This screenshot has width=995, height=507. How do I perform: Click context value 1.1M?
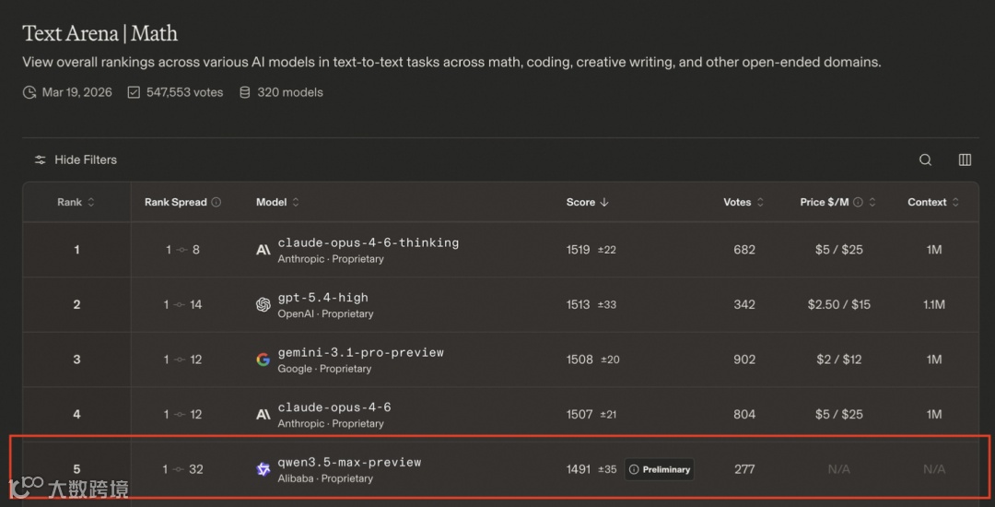pos(934,304)
